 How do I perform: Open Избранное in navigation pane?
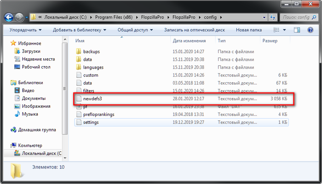click(29, 43)
